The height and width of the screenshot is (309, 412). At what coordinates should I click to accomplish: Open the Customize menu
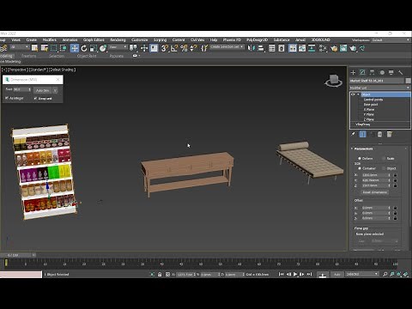tap(140, 39)
